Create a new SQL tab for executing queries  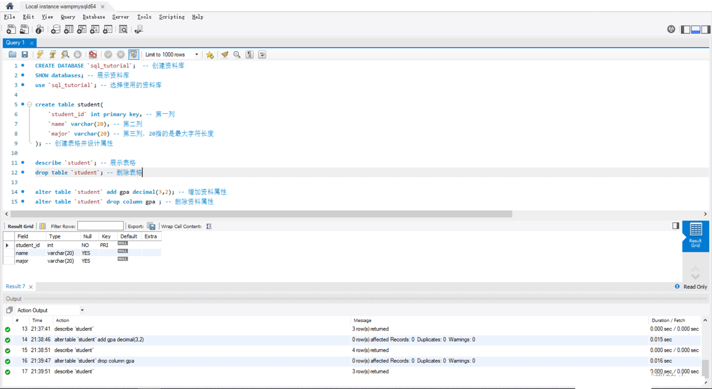click(12, 29)
